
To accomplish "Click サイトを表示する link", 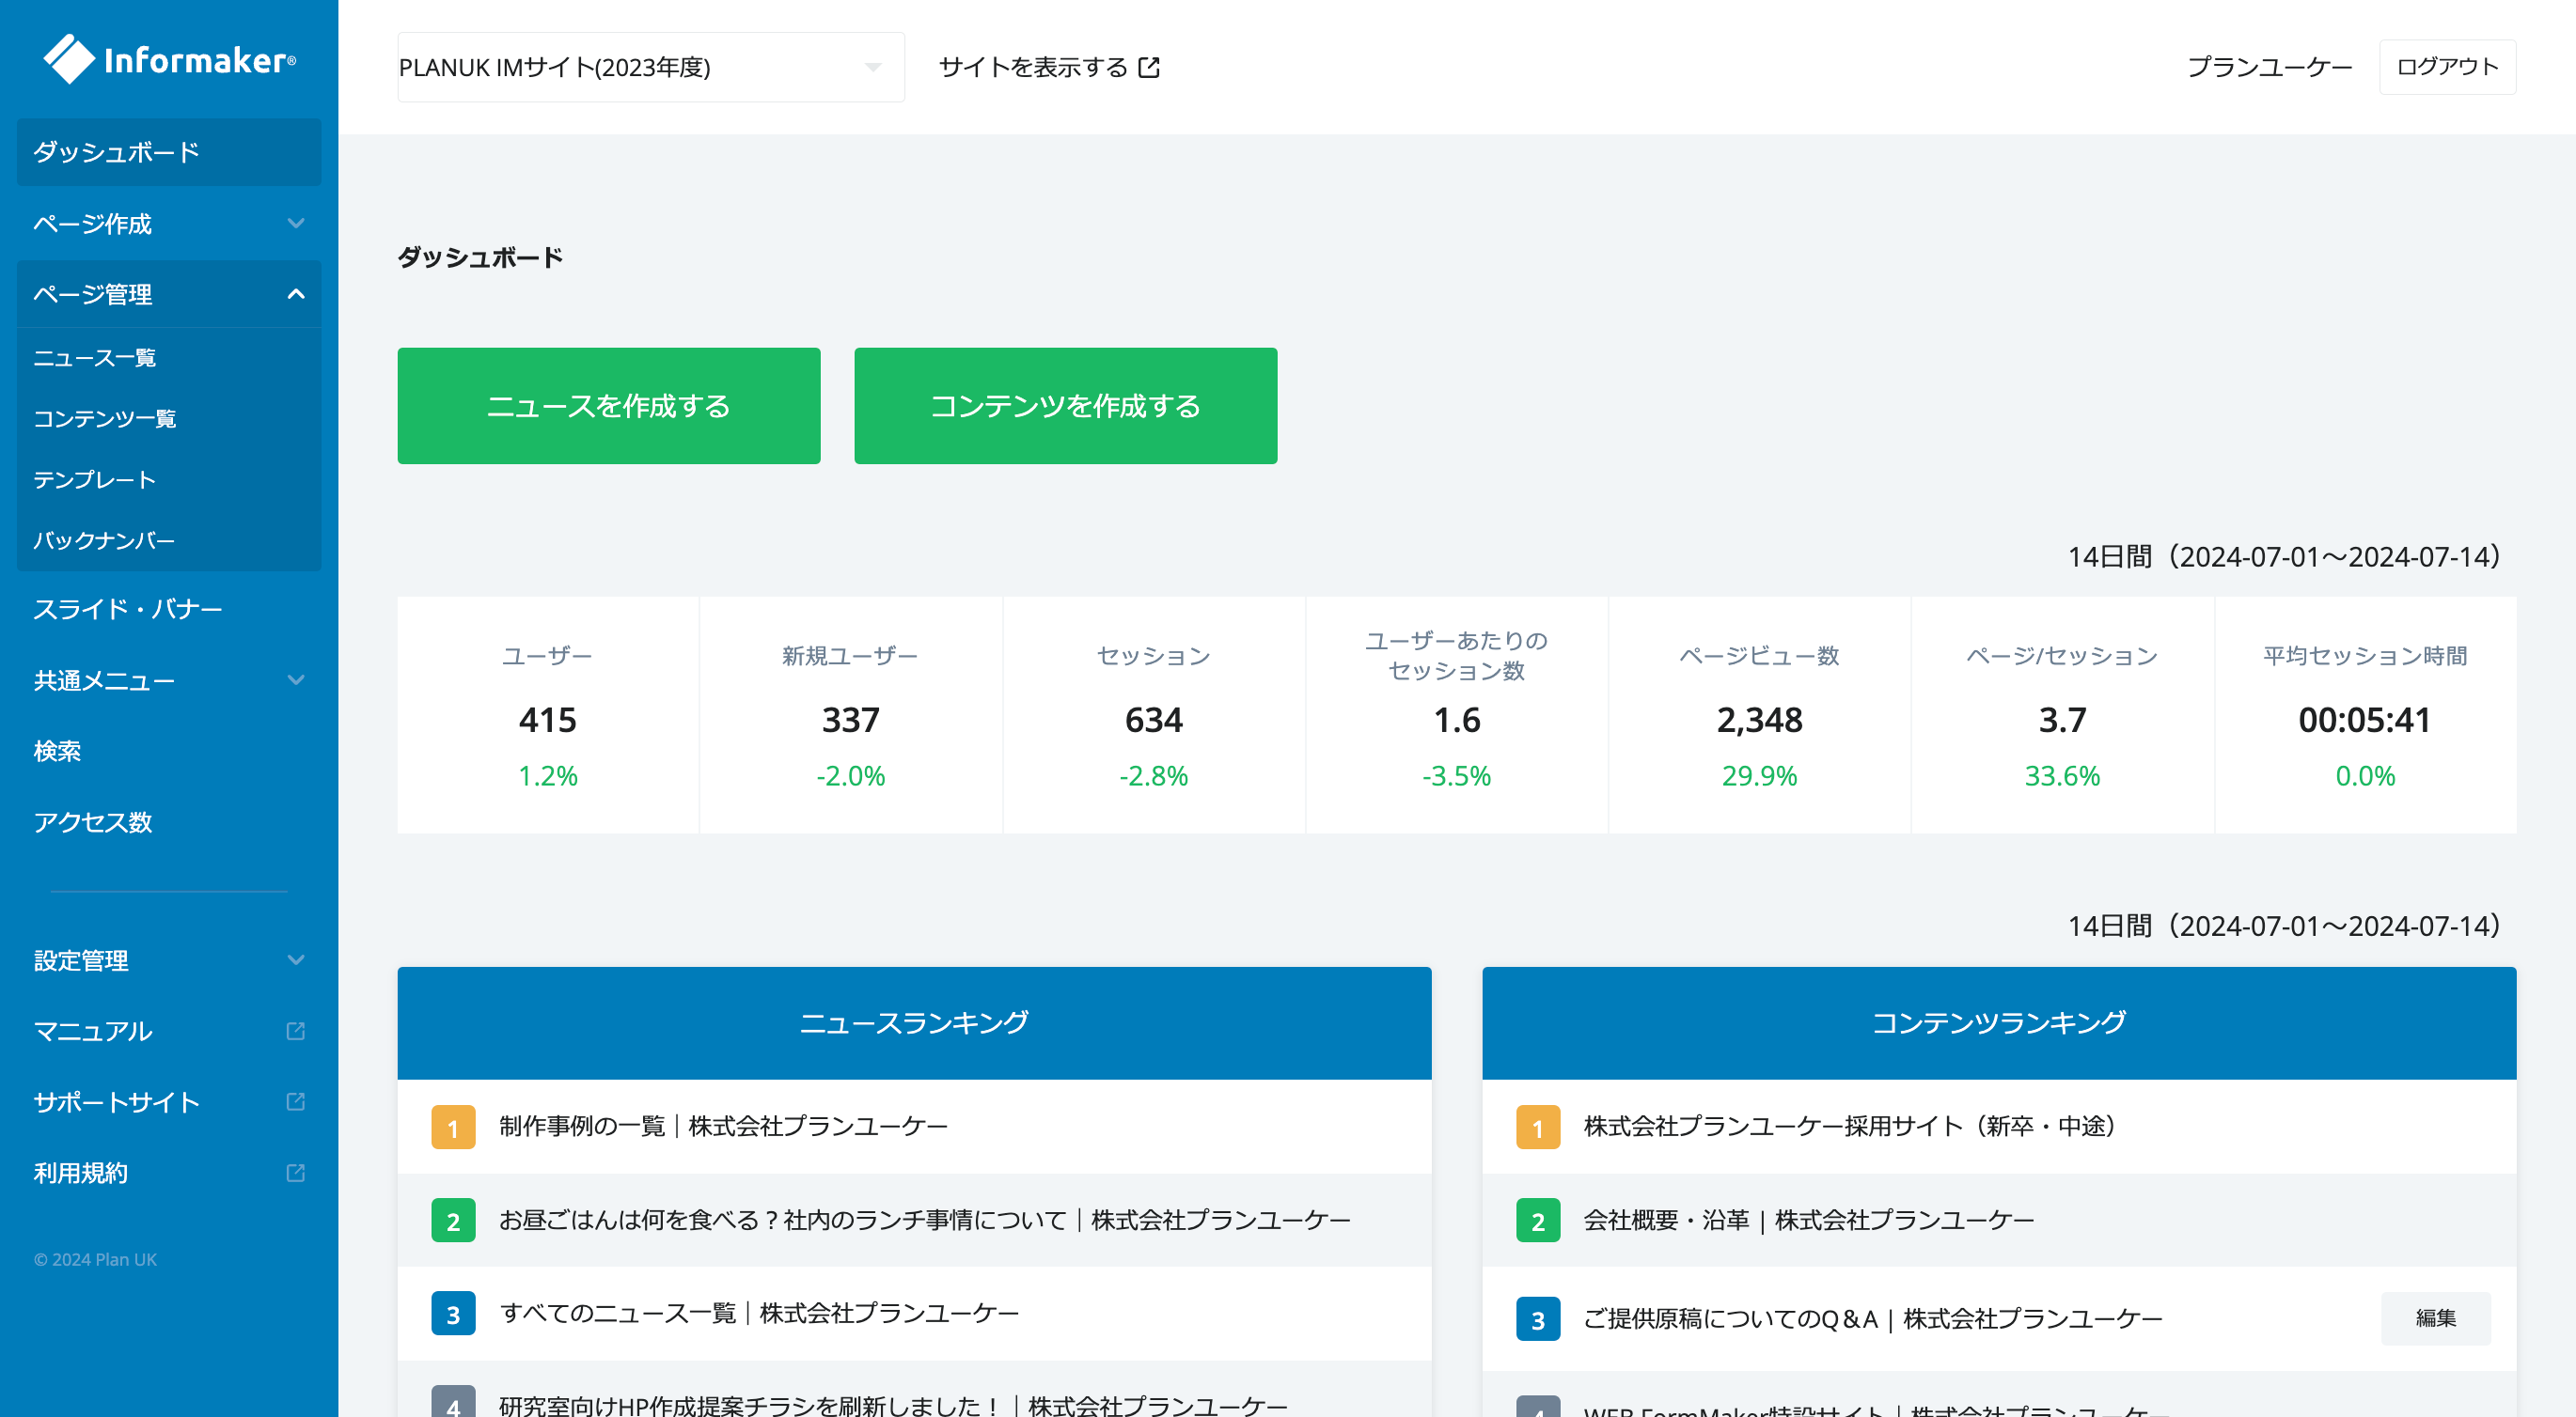I will 1049,67.
